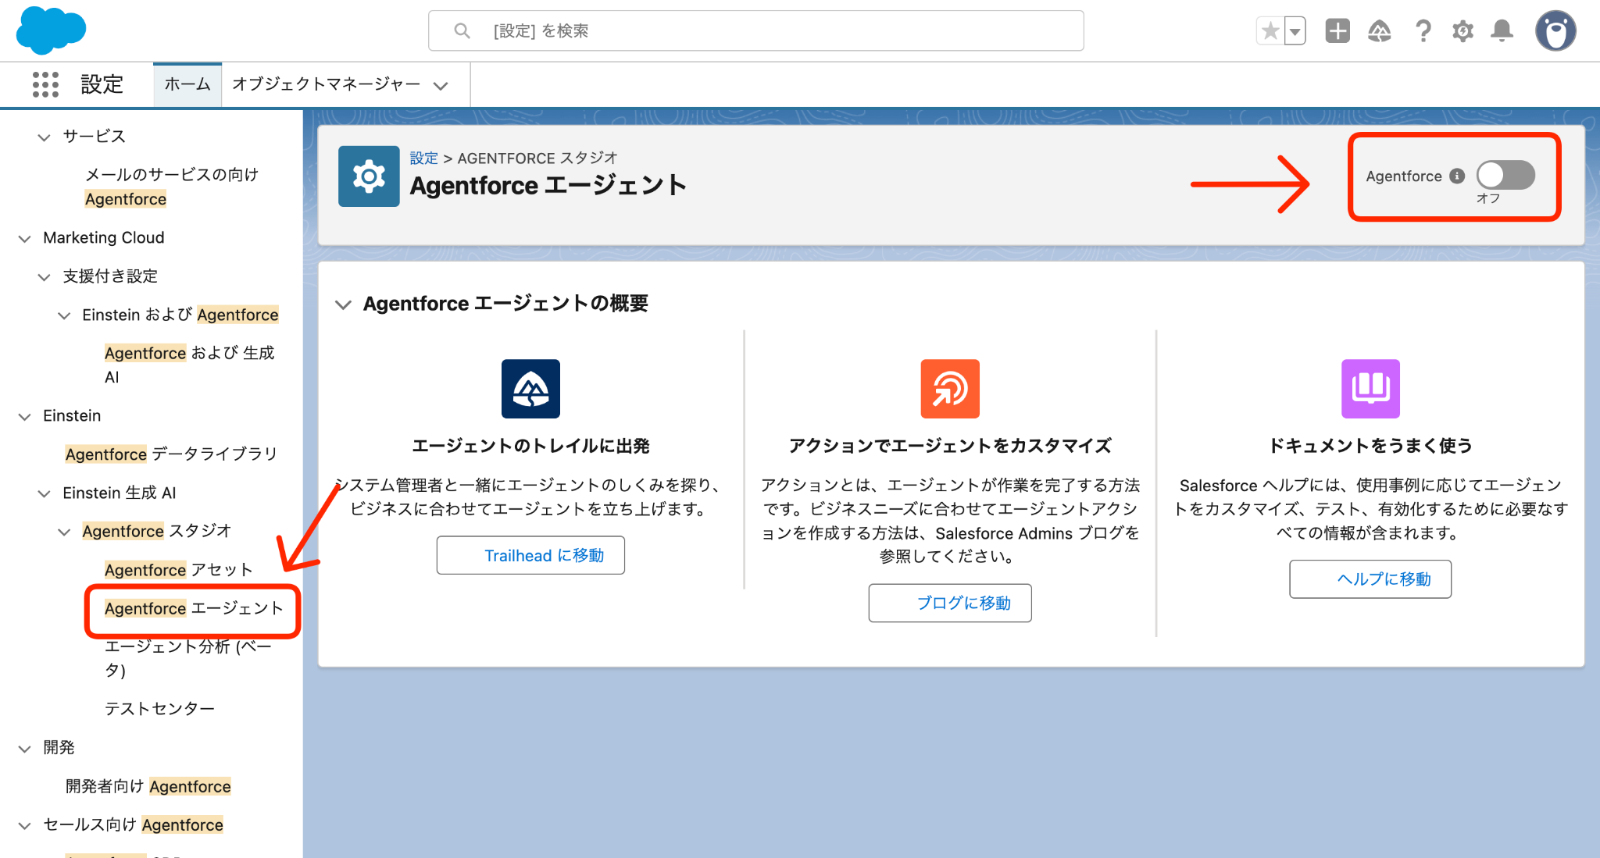
Task: Open the Trailhead guidance icon
Action: click(1380, 31)
